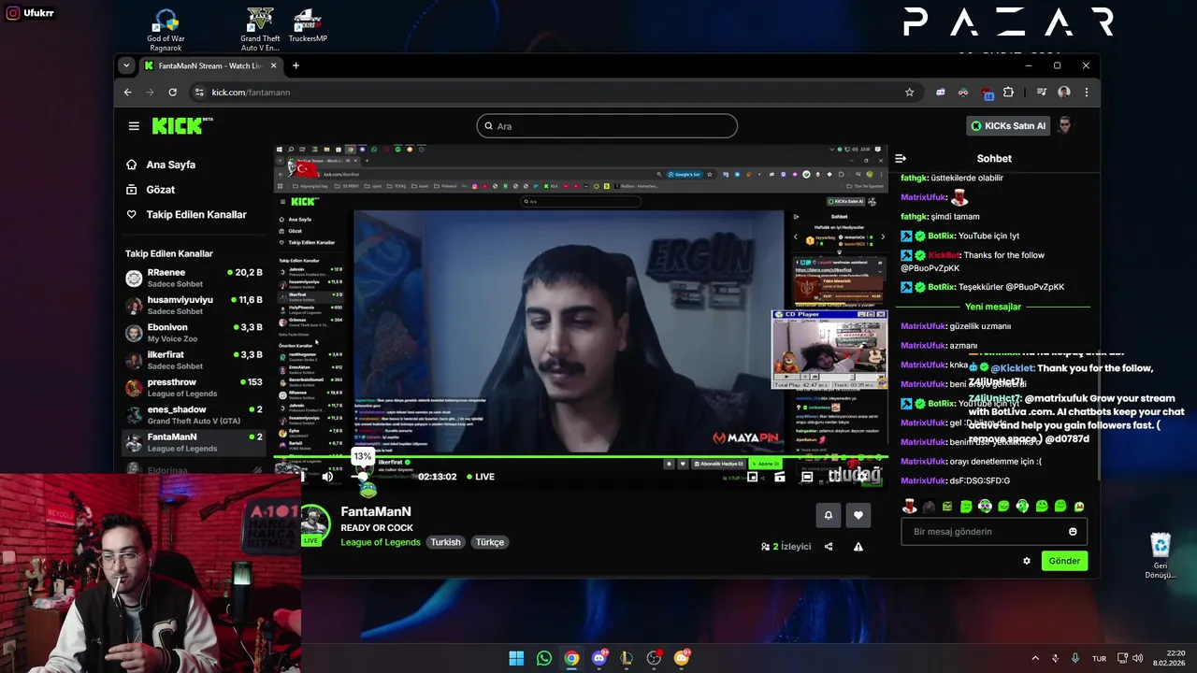Collapse the Sohbet chat panel
Screen dimensions: 1197x673
point(901,159)
